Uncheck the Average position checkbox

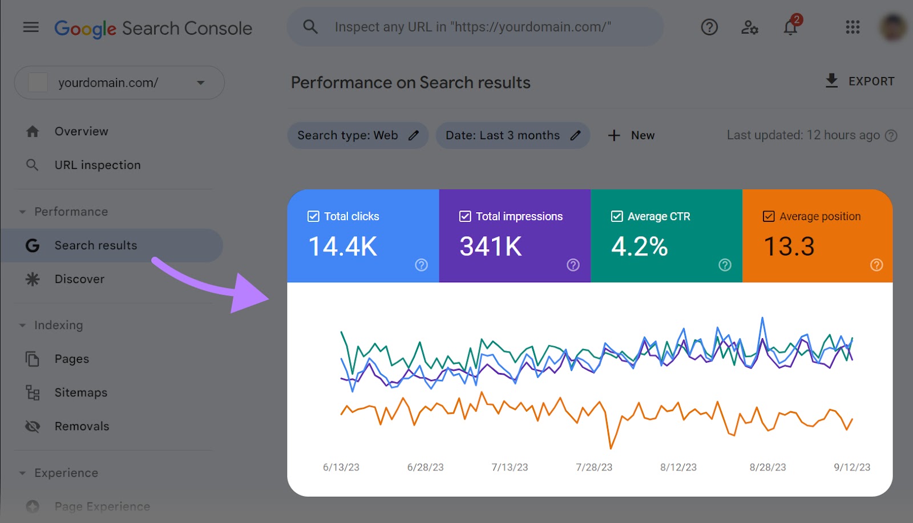(x=769, y=216)
